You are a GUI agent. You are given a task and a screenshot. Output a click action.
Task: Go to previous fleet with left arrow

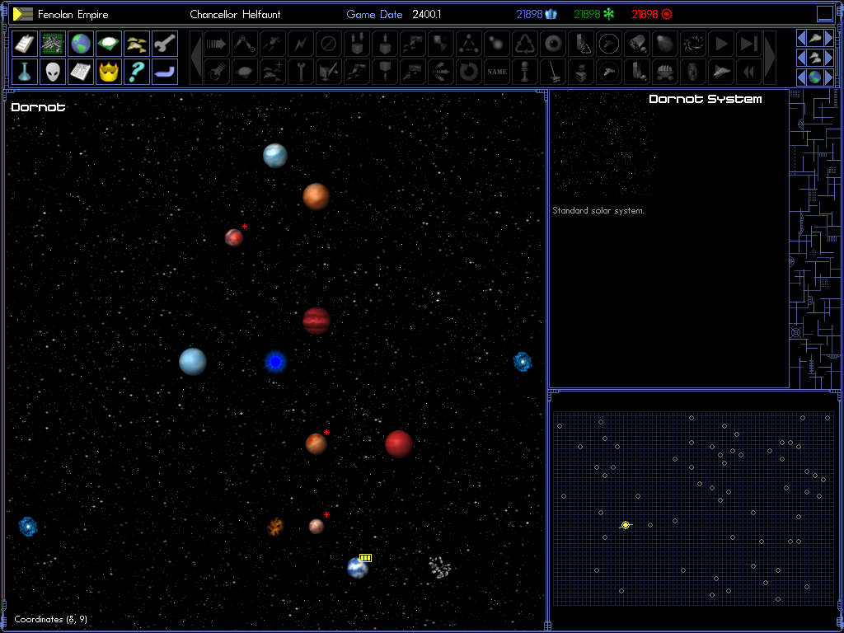[x=801, y=58]
